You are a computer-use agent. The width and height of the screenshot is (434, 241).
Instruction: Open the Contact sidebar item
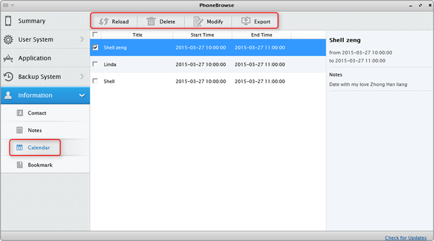point(37,113)
